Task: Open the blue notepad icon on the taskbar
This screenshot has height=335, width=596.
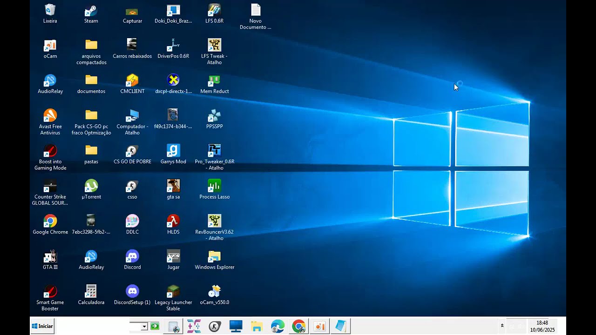Action: pos(340,327)
